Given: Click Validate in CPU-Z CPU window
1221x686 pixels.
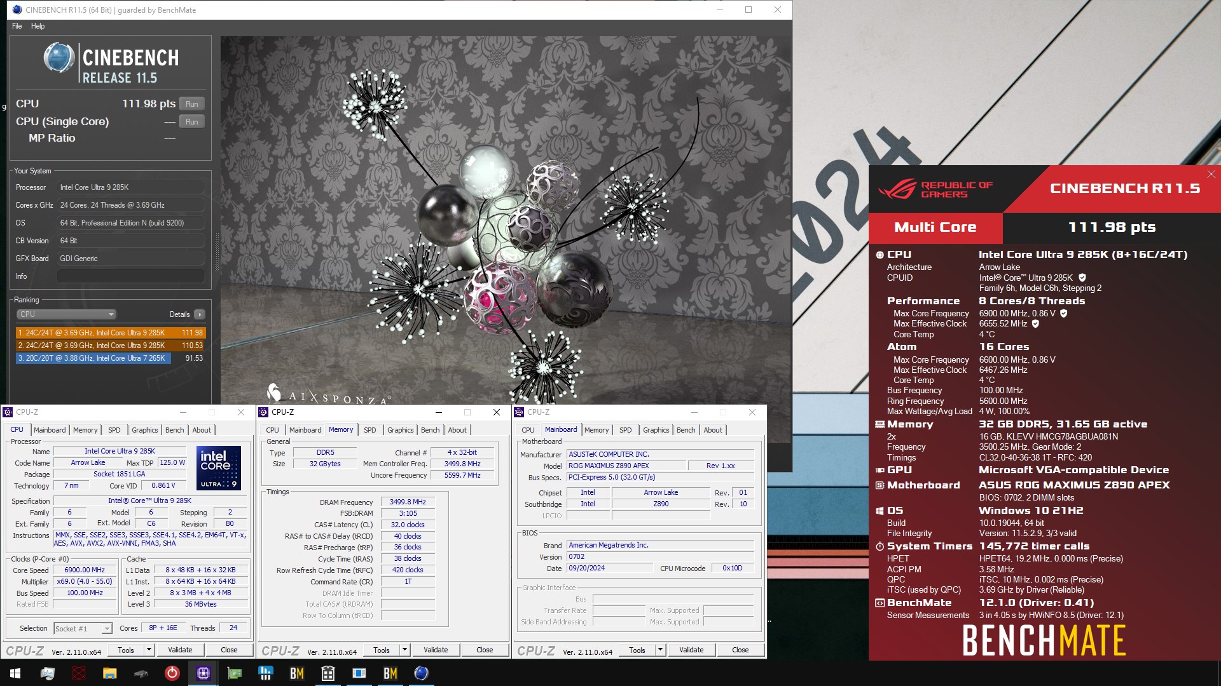Looking at the screenshot, I should [180, 650].
